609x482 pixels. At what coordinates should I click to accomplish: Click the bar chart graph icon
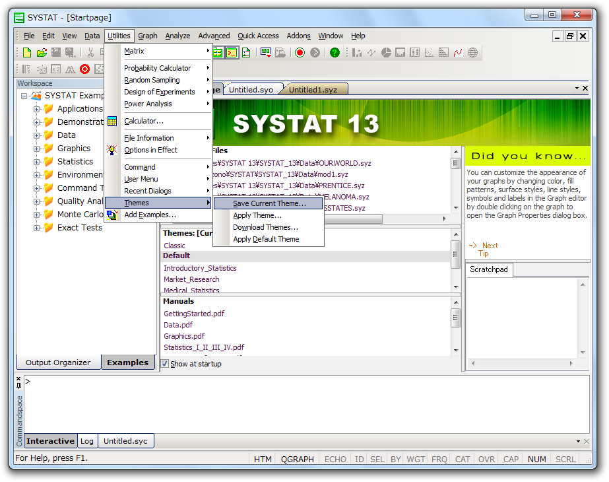coord(356,52)
